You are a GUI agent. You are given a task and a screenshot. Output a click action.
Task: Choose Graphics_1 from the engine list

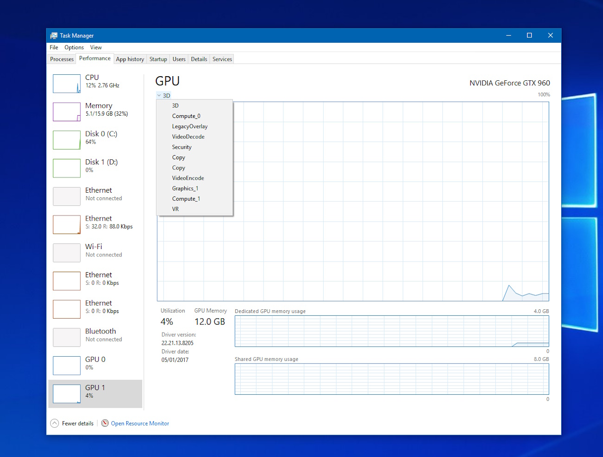pos(195,188)
